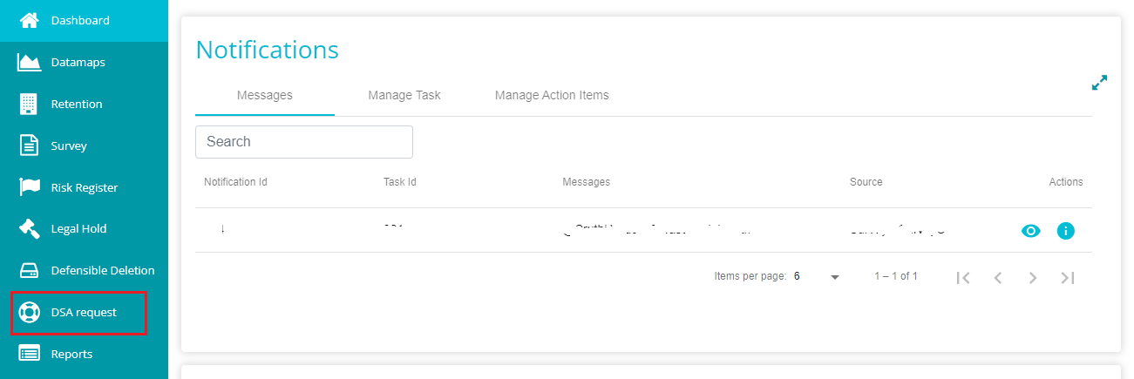Open DSA request via the lifebuoy icon
1134x379 pixels.
30,312
